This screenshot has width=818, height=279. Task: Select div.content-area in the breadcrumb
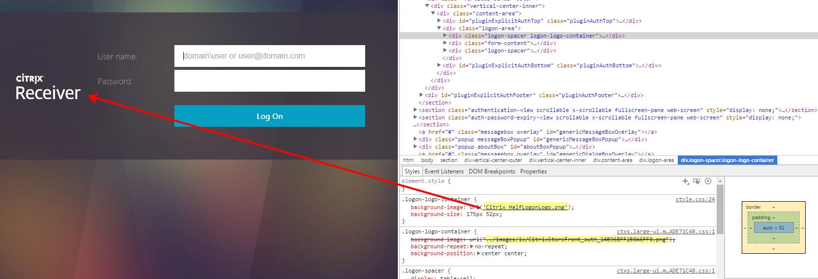tap(612, 160)
